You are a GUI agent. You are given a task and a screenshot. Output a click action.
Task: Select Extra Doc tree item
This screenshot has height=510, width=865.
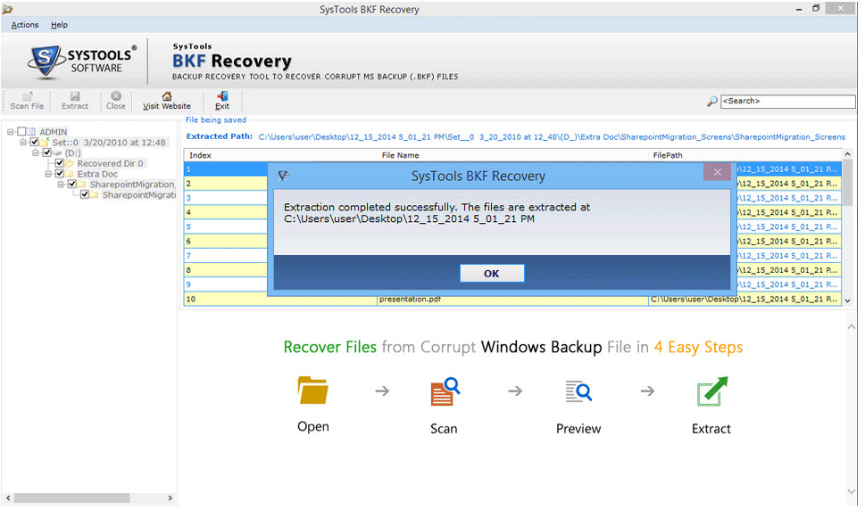click(97, 174)
